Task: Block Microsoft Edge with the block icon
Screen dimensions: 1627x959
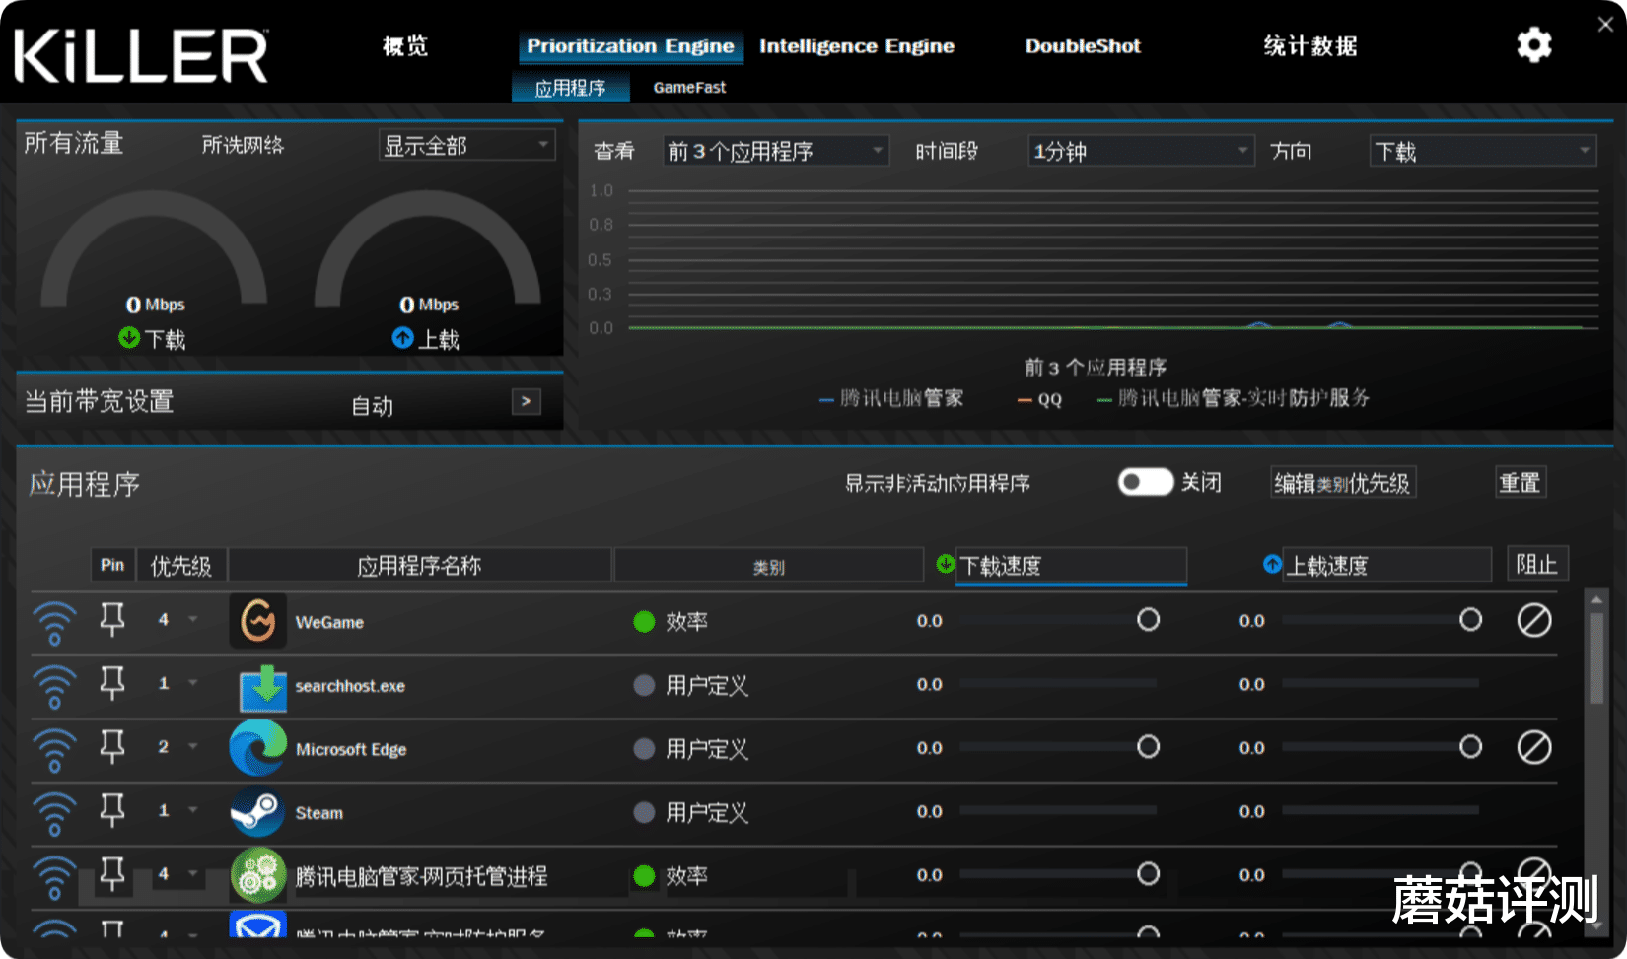Action: tap(1534, 747)
